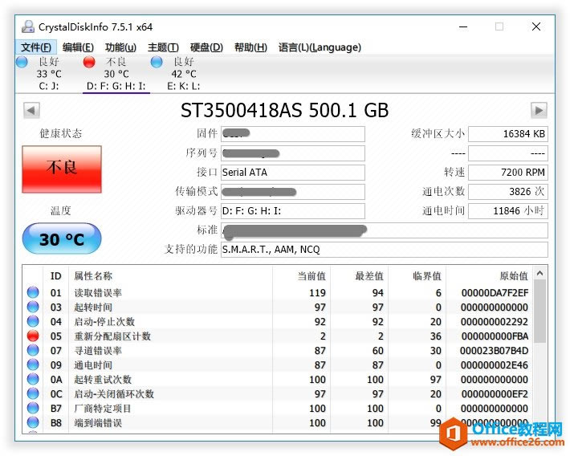The image size is (570, 456).
Task: Click the scroll up arrow of SMART list
Action: coord(539,274)
